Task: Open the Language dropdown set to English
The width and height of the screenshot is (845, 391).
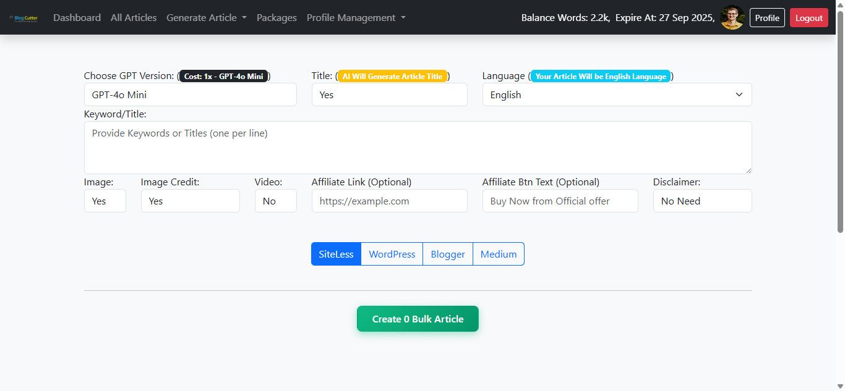Action: tap(617, 95)
